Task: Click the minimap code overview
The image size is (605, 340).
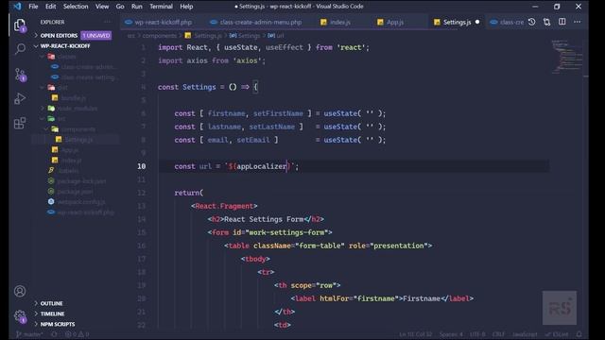Action: (x=567, y=57)
